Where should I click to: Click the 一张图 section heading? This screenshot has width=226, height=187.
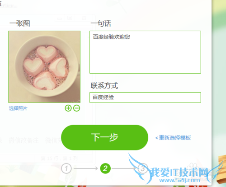20,23
